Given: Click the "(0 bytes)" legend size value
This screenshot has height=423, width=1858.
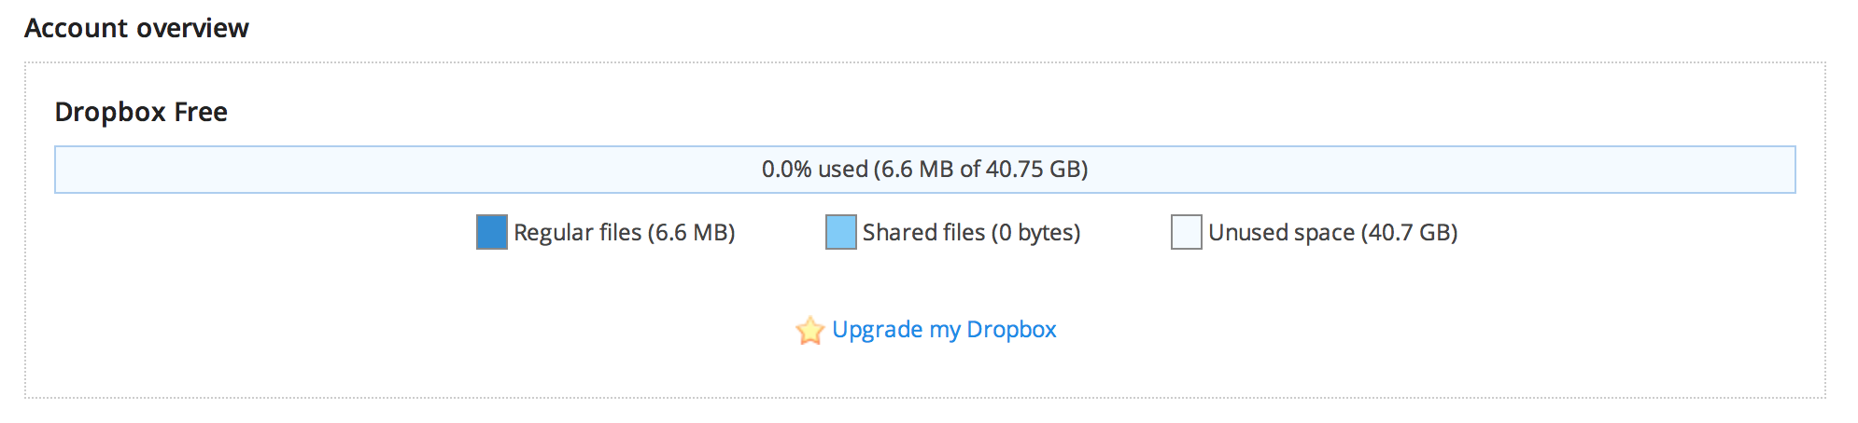Looking at the screenshot, I should point(1036,232).
